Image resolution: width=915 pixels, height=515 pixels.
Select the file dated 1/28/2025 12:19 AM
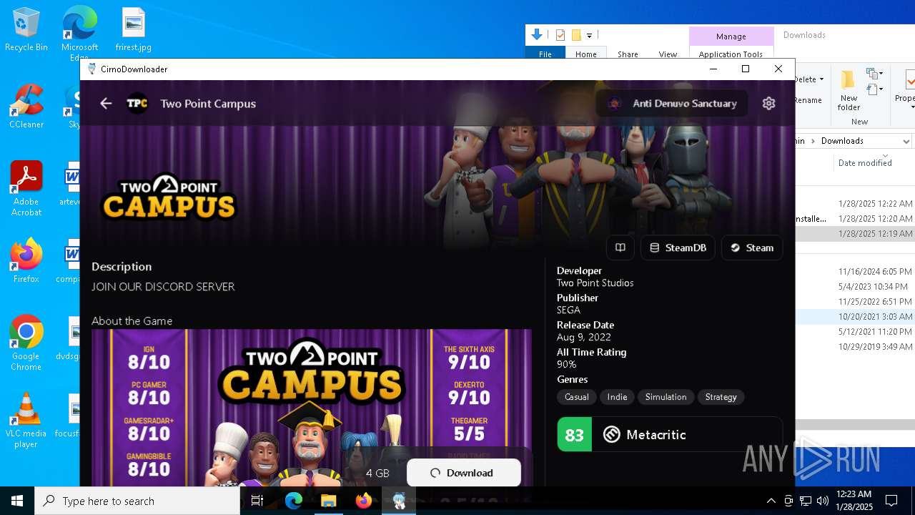(855, 234)
